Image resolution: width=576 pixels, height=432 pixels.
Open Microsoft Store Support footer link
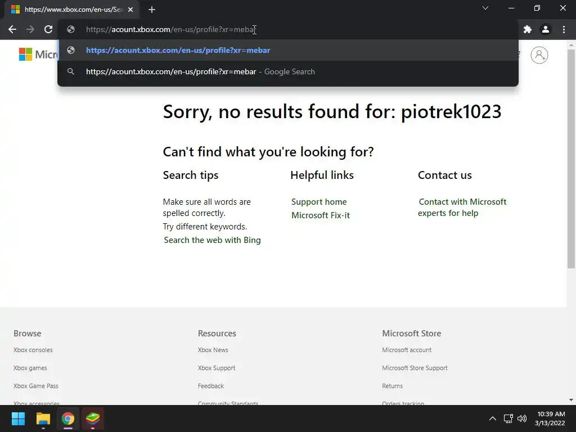pyautogui.click(x=415, y=368)
